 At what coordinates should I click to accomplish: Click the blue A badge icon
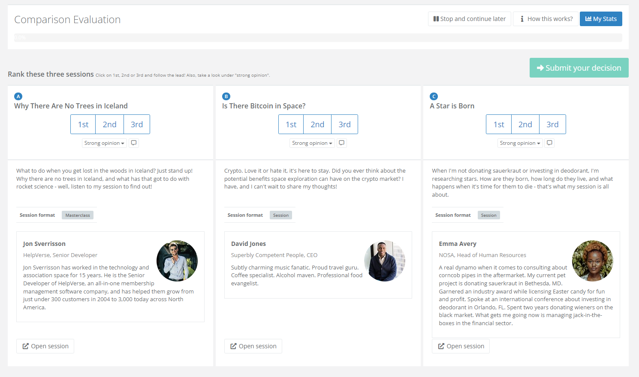[x=18, y=96]
